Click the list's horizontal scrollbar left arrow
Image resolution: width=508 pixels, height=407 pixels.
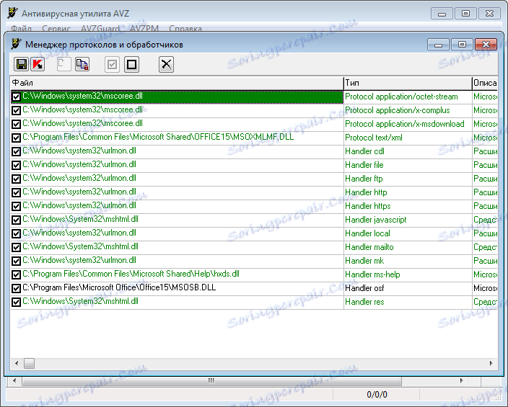pyautogui.click(x=17, y=363)
